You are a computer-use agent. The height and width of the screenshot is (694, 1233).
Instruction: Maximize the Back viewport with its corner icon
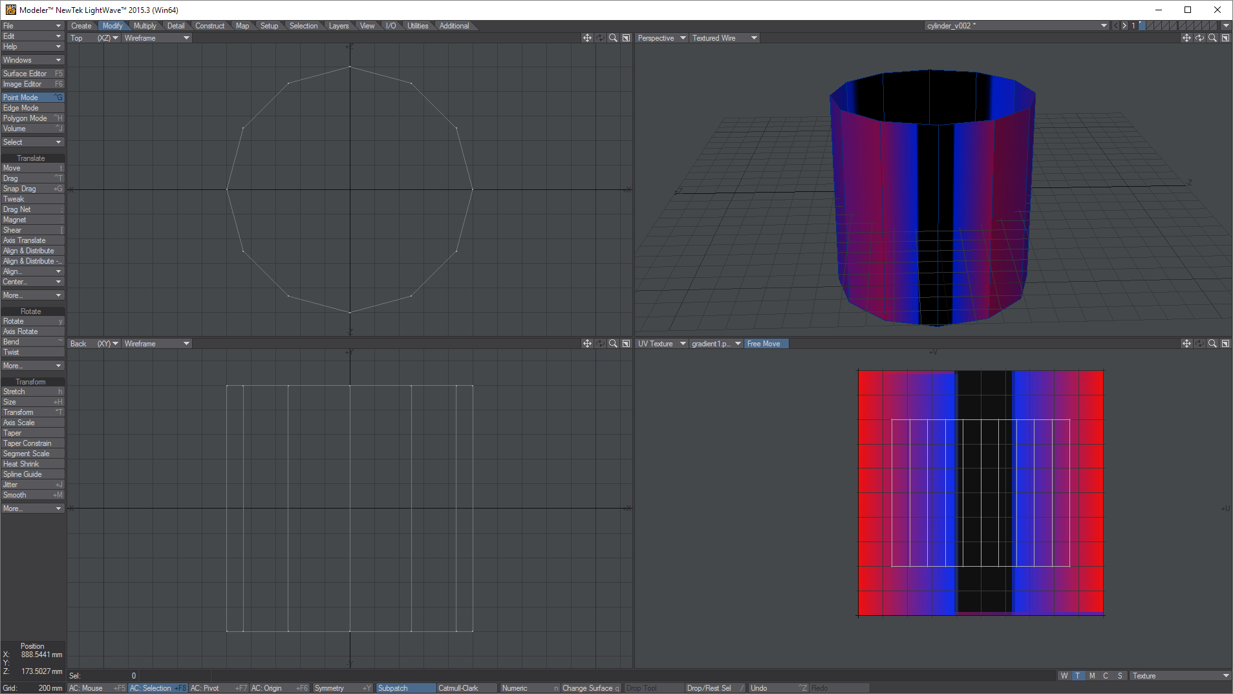626,344
